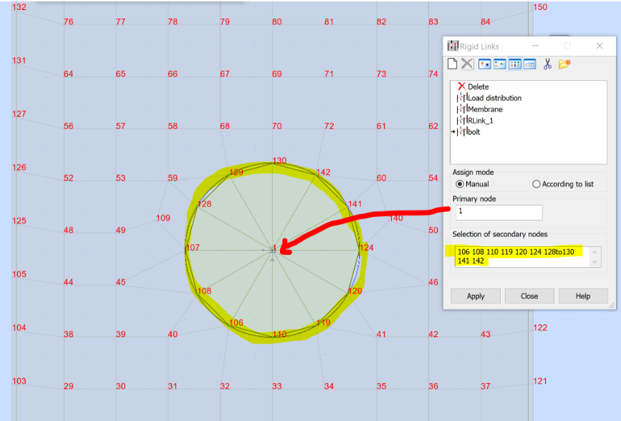The width and height of the screenshot is (621, 421).
Task: Switch to the detailed list view icon
Action: [530, 64]
